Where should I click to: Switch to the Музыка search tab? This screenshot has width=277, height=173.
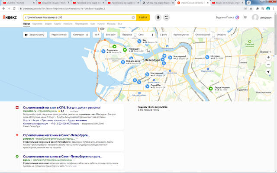click(111, 24)
